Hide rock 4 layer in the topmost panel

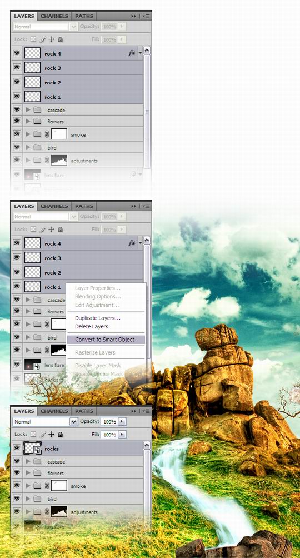point(17,53)
